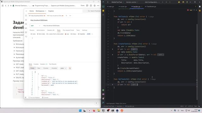202x113 pixels.
Task: Open the Version control dropdown in IDE
Action: [132, 2]
